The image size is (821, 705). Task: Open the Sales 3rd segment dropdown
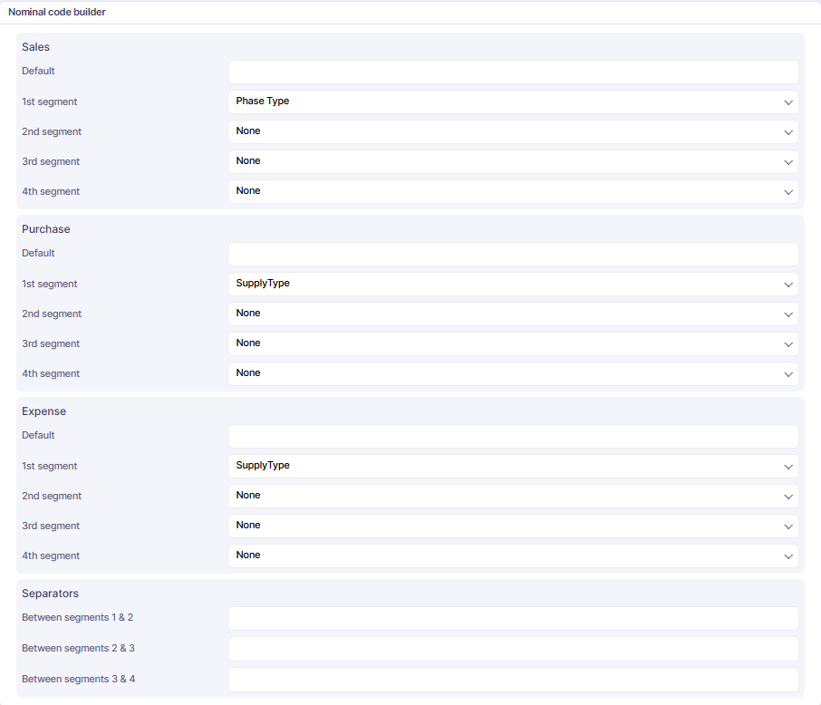(512, 161)
